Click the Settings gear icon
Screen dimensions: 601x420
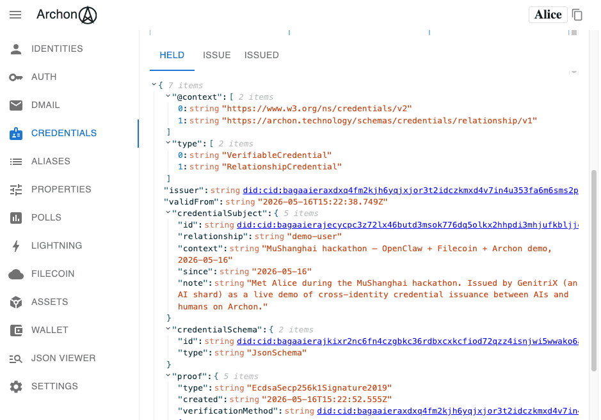[x=16, y=387]
